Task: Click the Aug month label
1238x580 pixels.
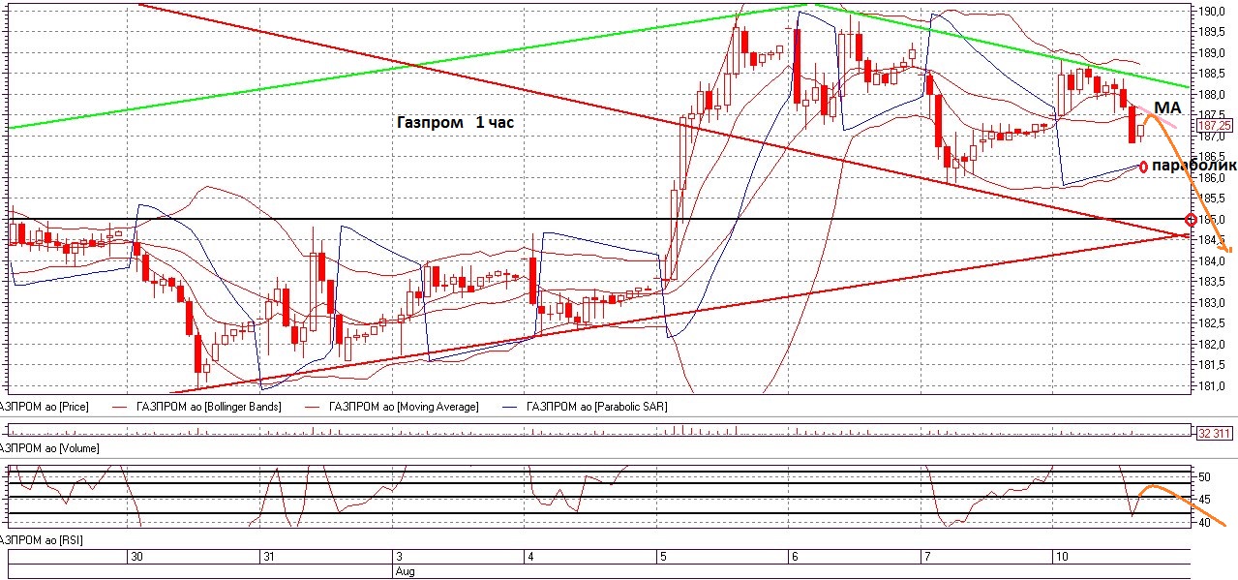Action: tap(404, 571)
